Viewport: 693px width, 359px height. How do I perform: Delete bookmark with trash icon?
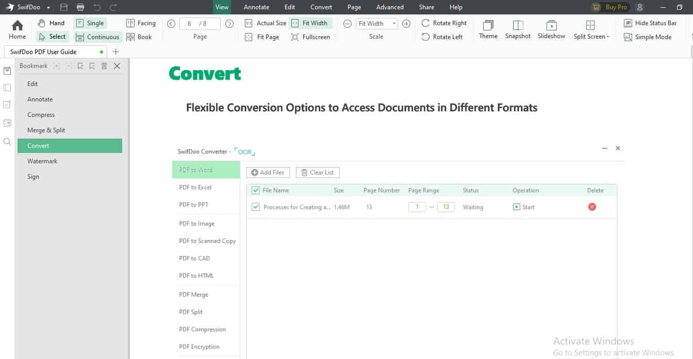tap(104, 66)
